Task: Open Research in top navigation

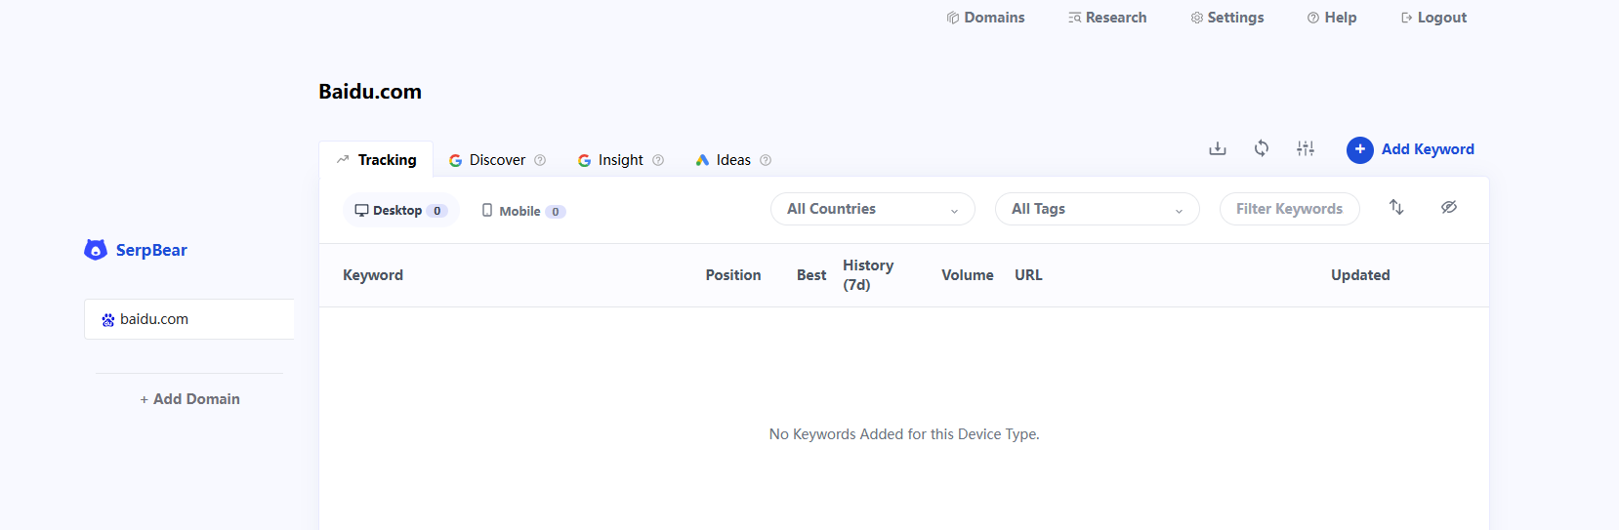Action: click(x=1107, y=18)
